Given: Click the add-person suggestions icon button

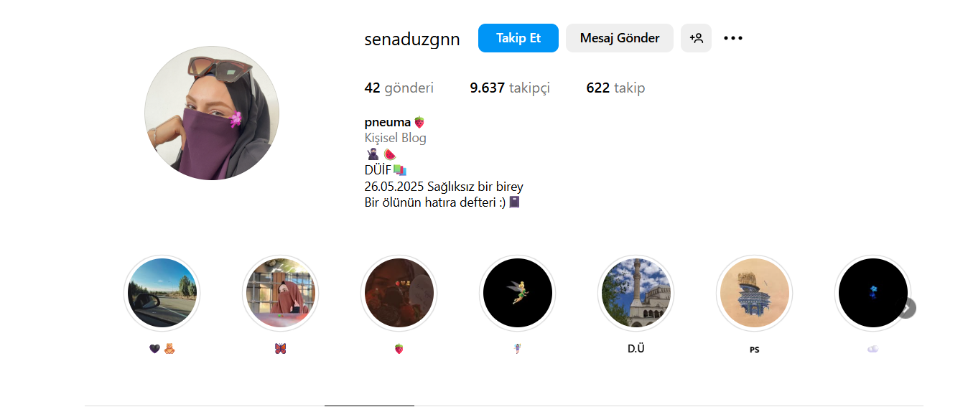Looking at the screenshot, I should [696, 38].
